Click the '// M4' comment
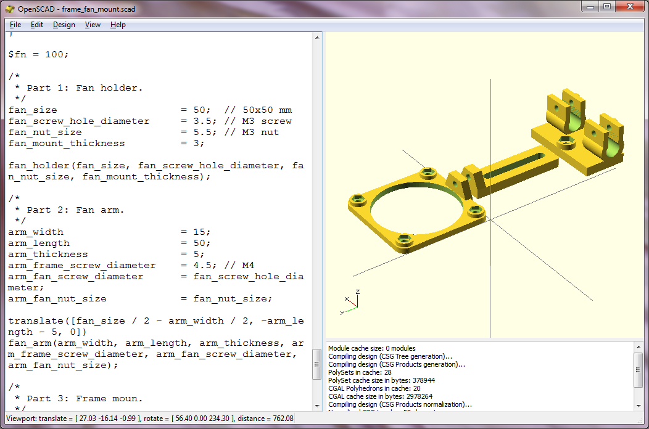649x429 pixels. [x=239, y=266]
